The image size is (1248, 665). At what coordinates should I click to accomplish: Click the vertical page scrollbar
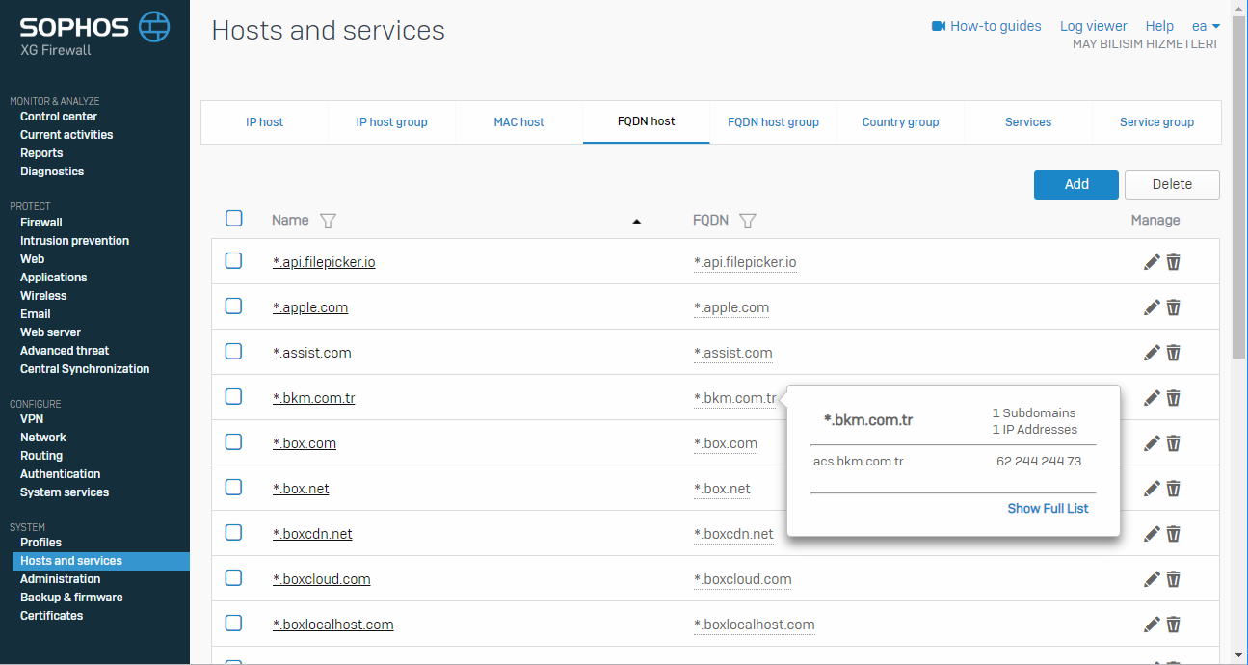1239,193
